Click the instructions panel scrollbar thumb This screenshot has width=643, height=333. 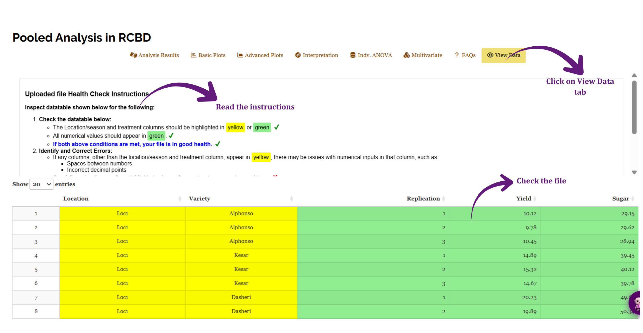pyautogui.click(x=634, y=107)
